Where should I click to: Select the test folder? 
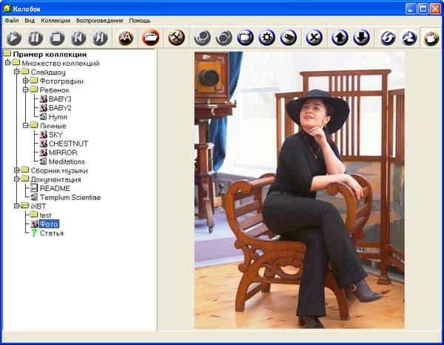[x=46, y=215]
